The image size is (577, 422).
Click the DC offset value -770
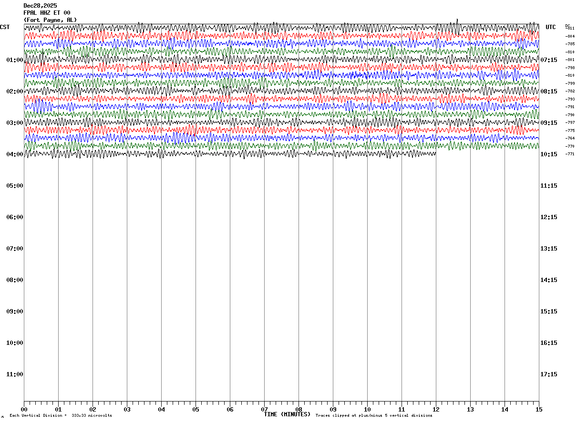[570, 146]
